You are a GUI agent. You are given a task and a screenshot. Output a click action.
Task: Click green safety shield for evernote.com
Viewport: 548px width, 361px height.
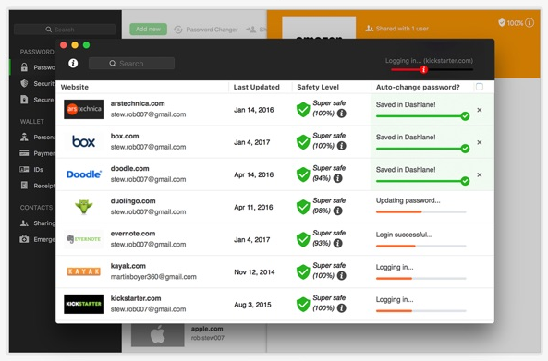pos(303,239)
